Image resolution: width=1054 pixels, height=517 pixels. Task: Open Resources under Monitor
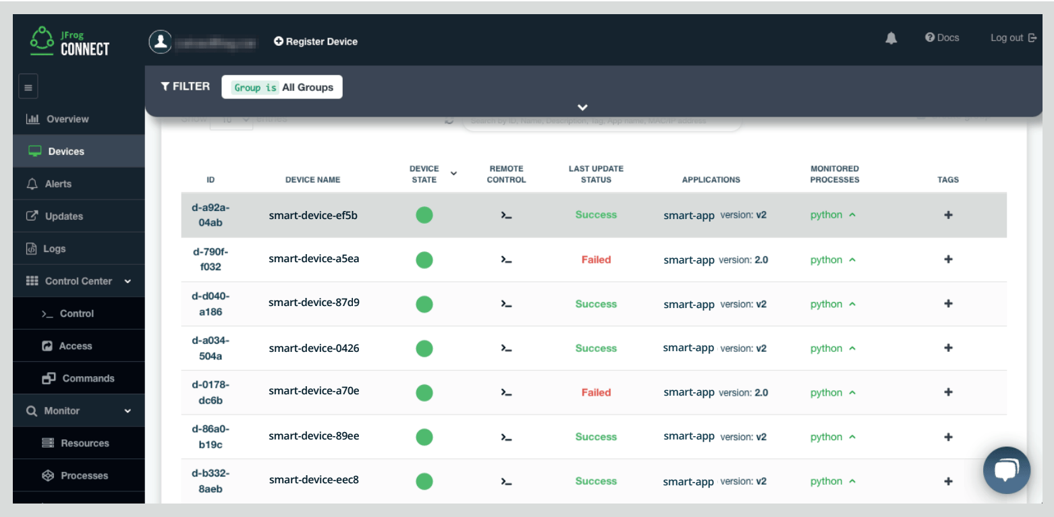pos(78,443)
